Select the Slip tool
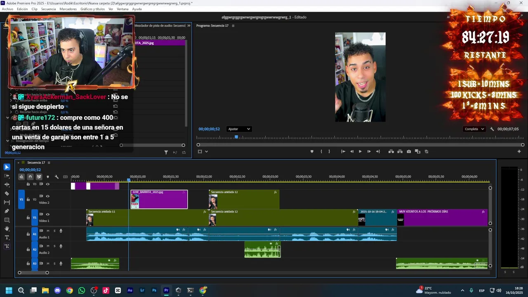Image resolution: width=528 pixels, height=297 pixels. click(x=7, y=202)
